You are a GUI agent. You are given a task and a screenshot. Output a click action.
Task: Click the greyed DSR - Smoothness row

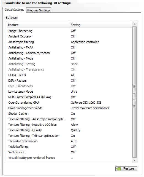(x=69, y=86)
